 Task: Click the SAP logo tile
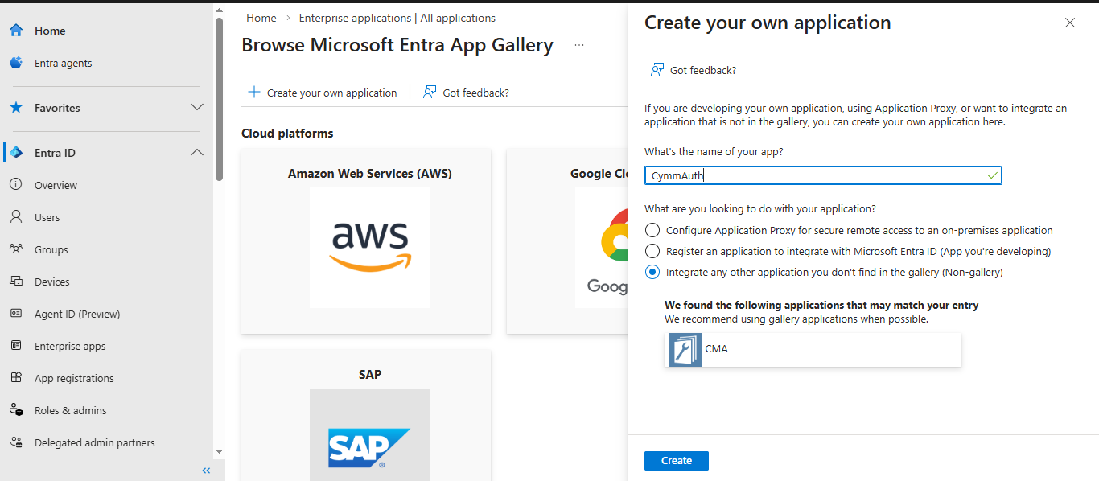point(370,435)
